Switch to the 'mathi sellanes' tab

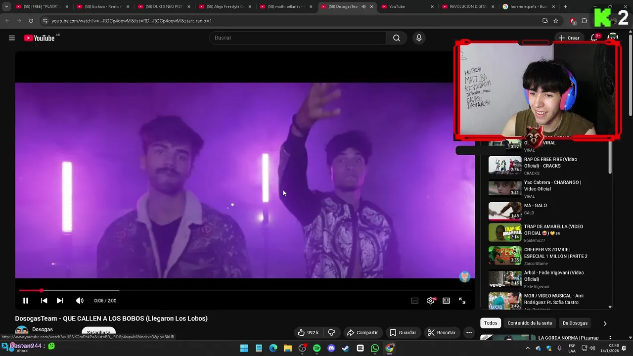(x=285, y=6)
